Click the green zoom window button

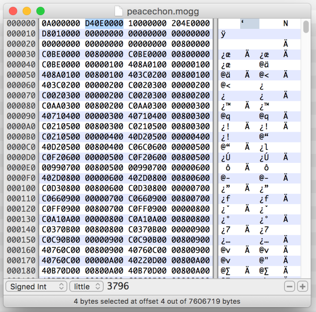pyautogui.click(x=40, y=11)
